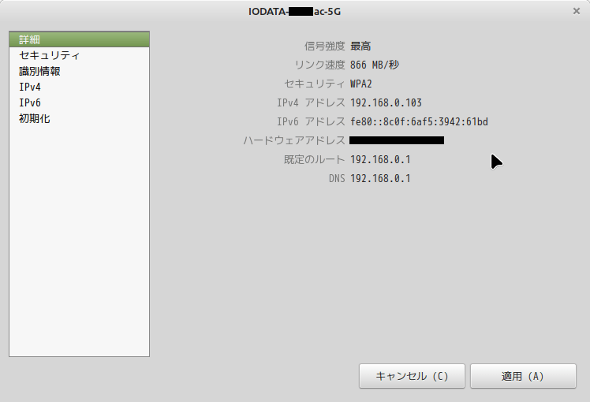Click the link speed value 866 MB/秒
590x402 pixels.
click(375, 65)
